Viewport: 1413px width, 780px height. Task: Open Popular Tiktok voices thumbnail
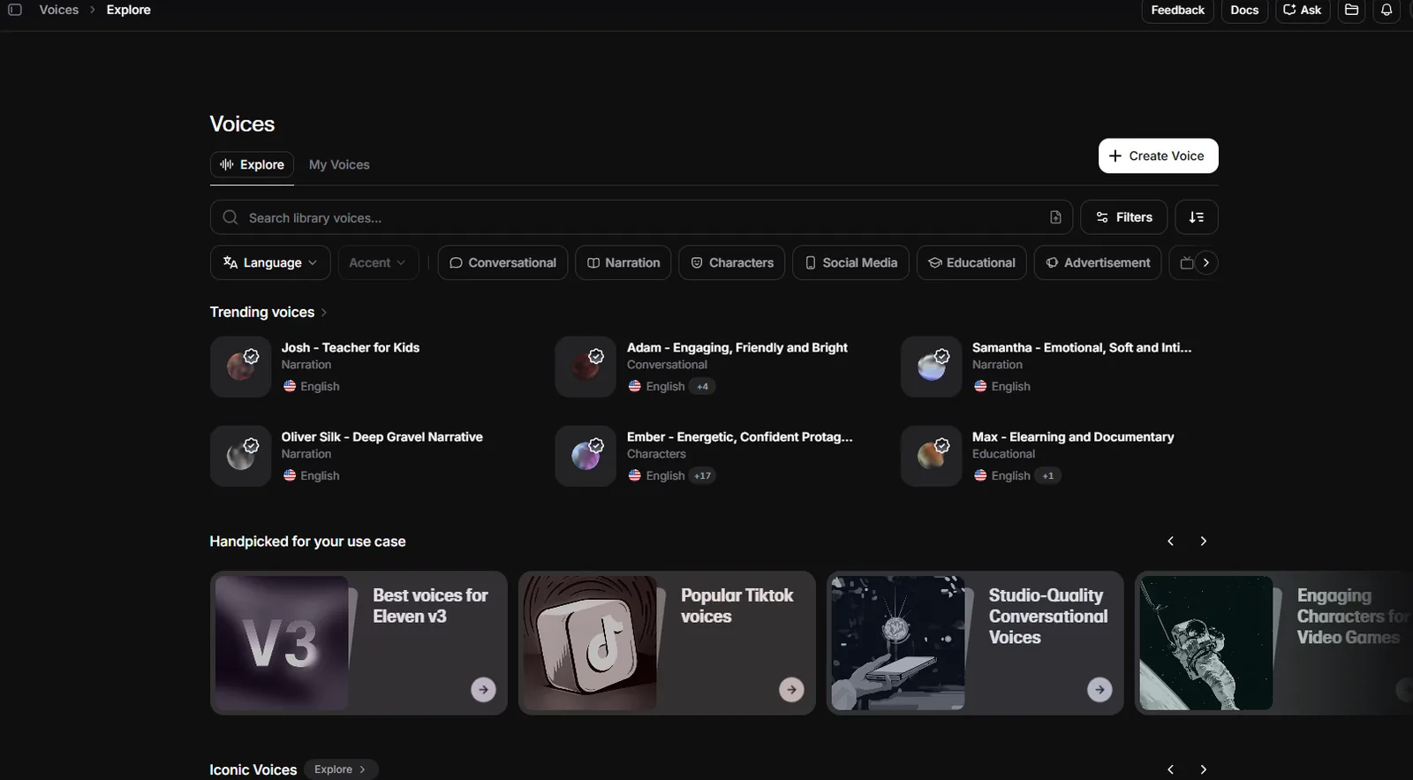coord(590,643)
